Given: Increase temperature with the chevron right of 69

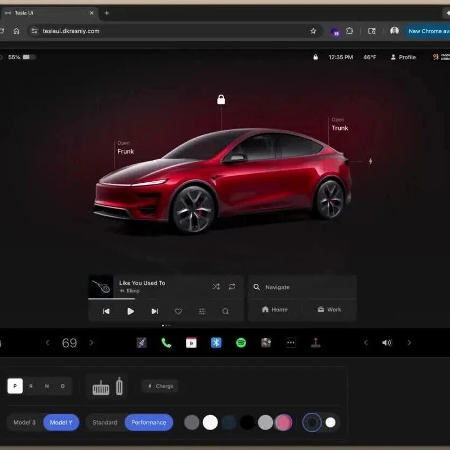Looking at the screenshot, I should point(92,342).
